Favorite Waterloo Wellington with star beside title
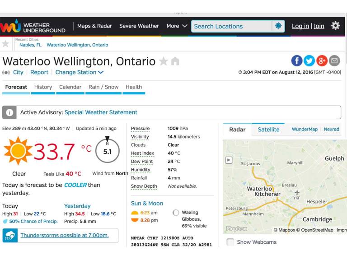 click(164, 61)
